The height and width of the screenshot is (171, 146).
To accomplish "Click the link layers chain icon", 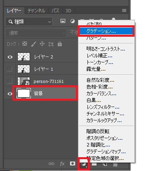I will click(51, 163).
